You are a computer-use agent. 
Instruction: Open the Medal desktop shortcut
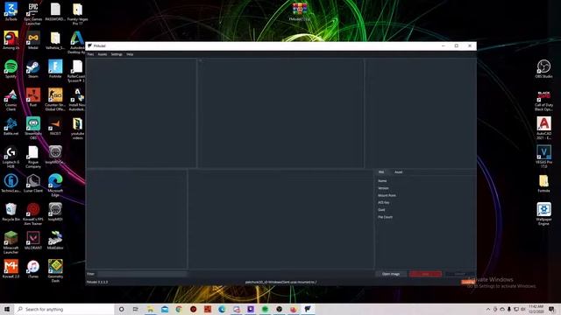pos(33,40)
